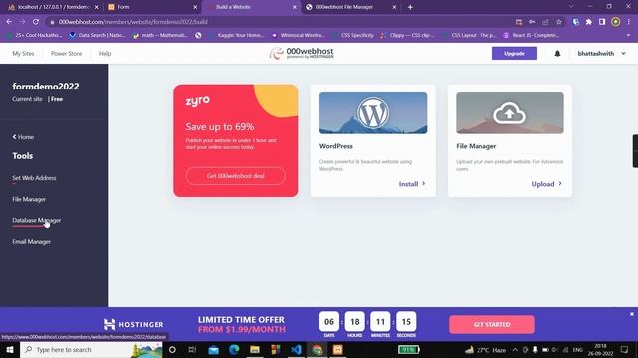
Task: Open Microsoft Edge on taskbar
Action: pyautogui.click(x=234, y=349)
